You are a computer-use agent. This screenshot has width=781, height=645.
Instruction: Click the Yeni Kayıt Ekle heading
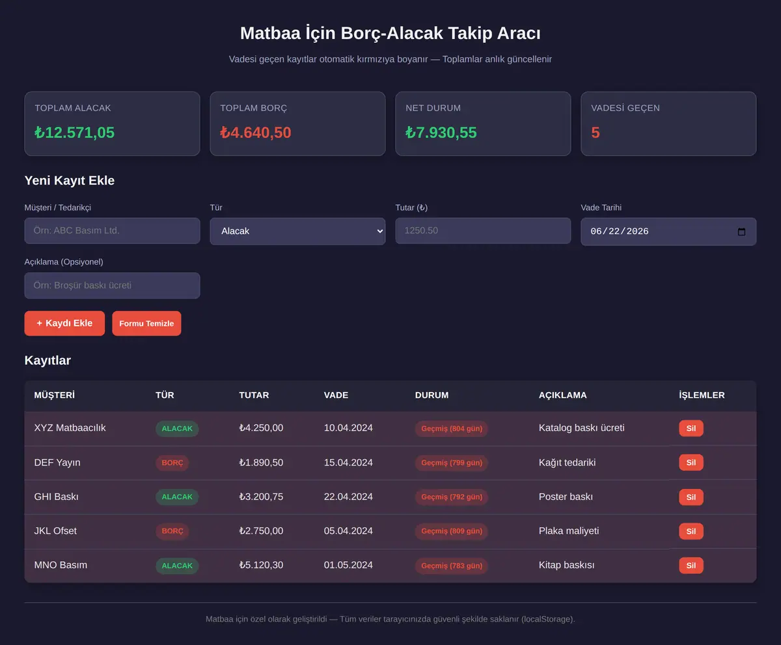pyautogui.click(x=70, y=181)
